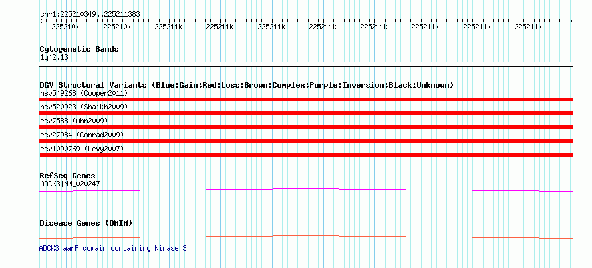
Task: Open variant esv1090769 (Levy2007) label
Action: (82, 149)
